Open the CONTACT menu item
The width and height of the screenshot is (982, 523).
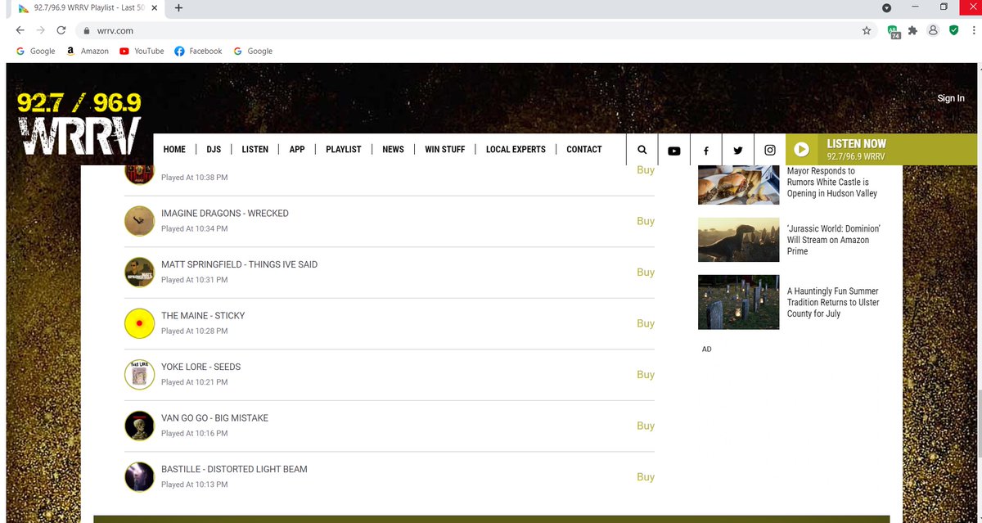[584, 150]
